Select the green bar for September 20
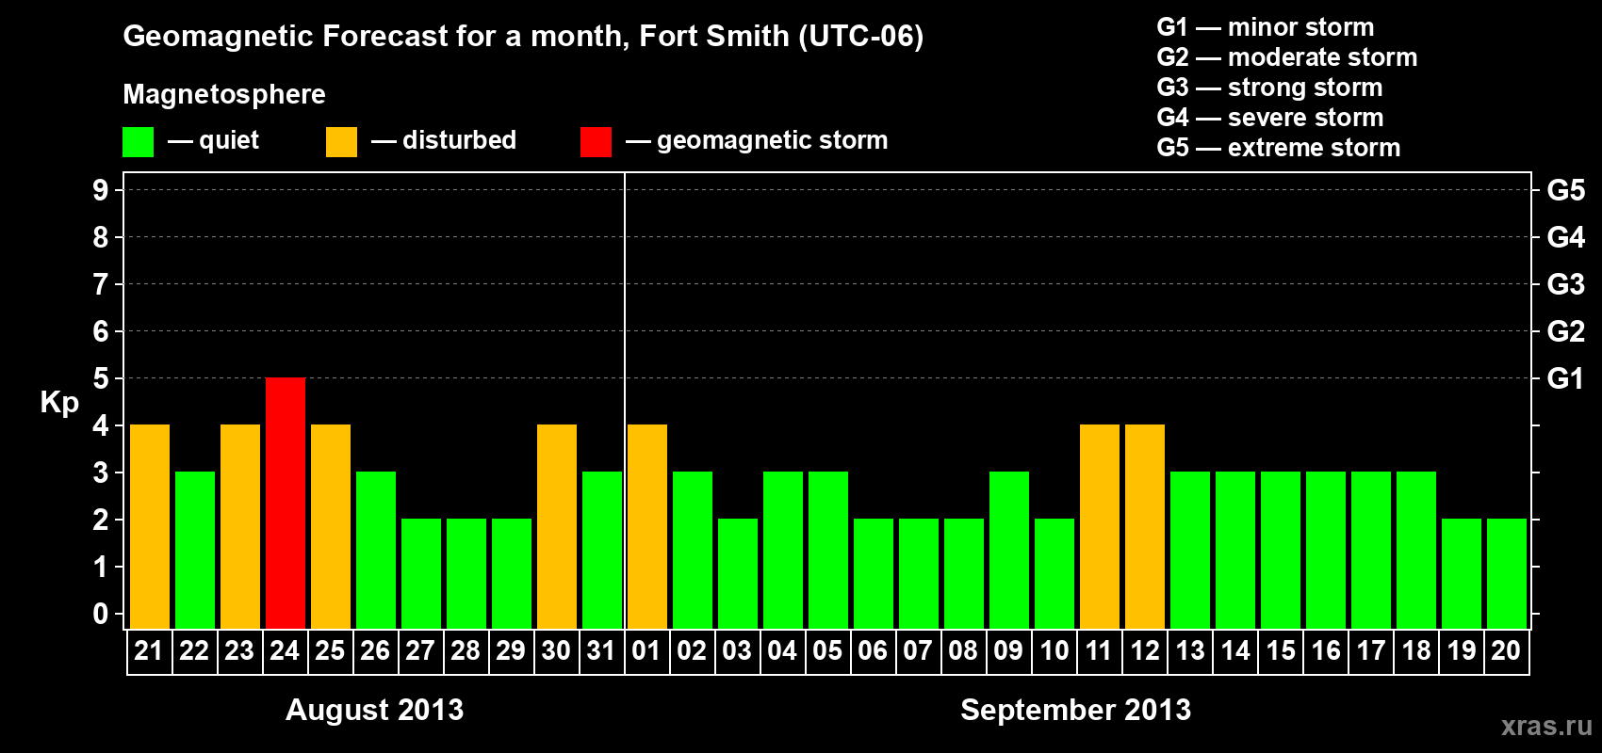The width and height of the screenshot is (1602, 753). (x=1507, y=573)
